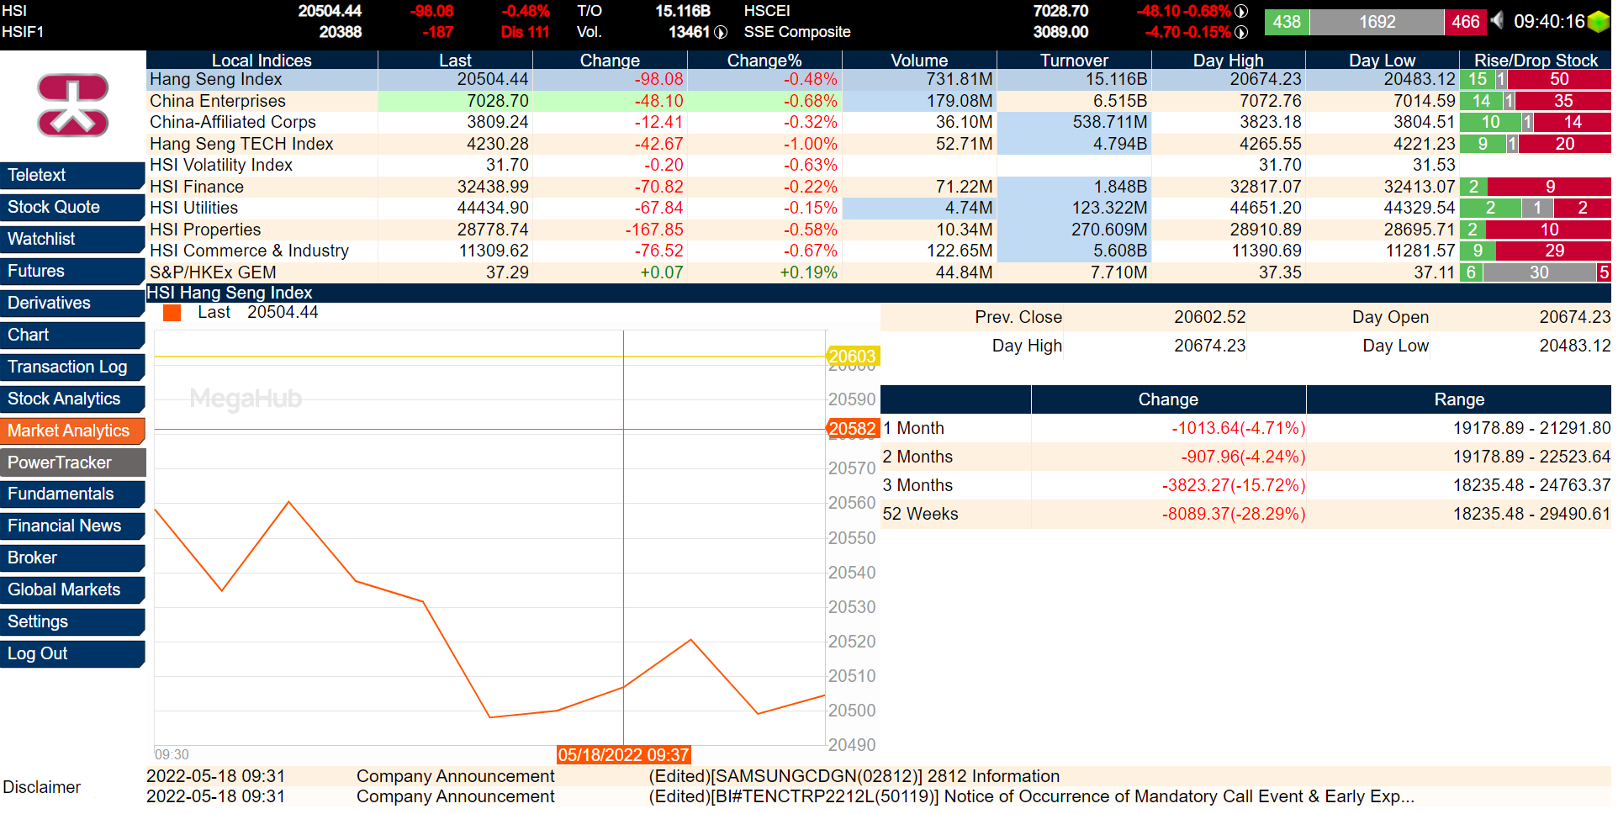Open Stock Quote from the sidebar
Screen dimensions: 1618x814
point(72,207)
